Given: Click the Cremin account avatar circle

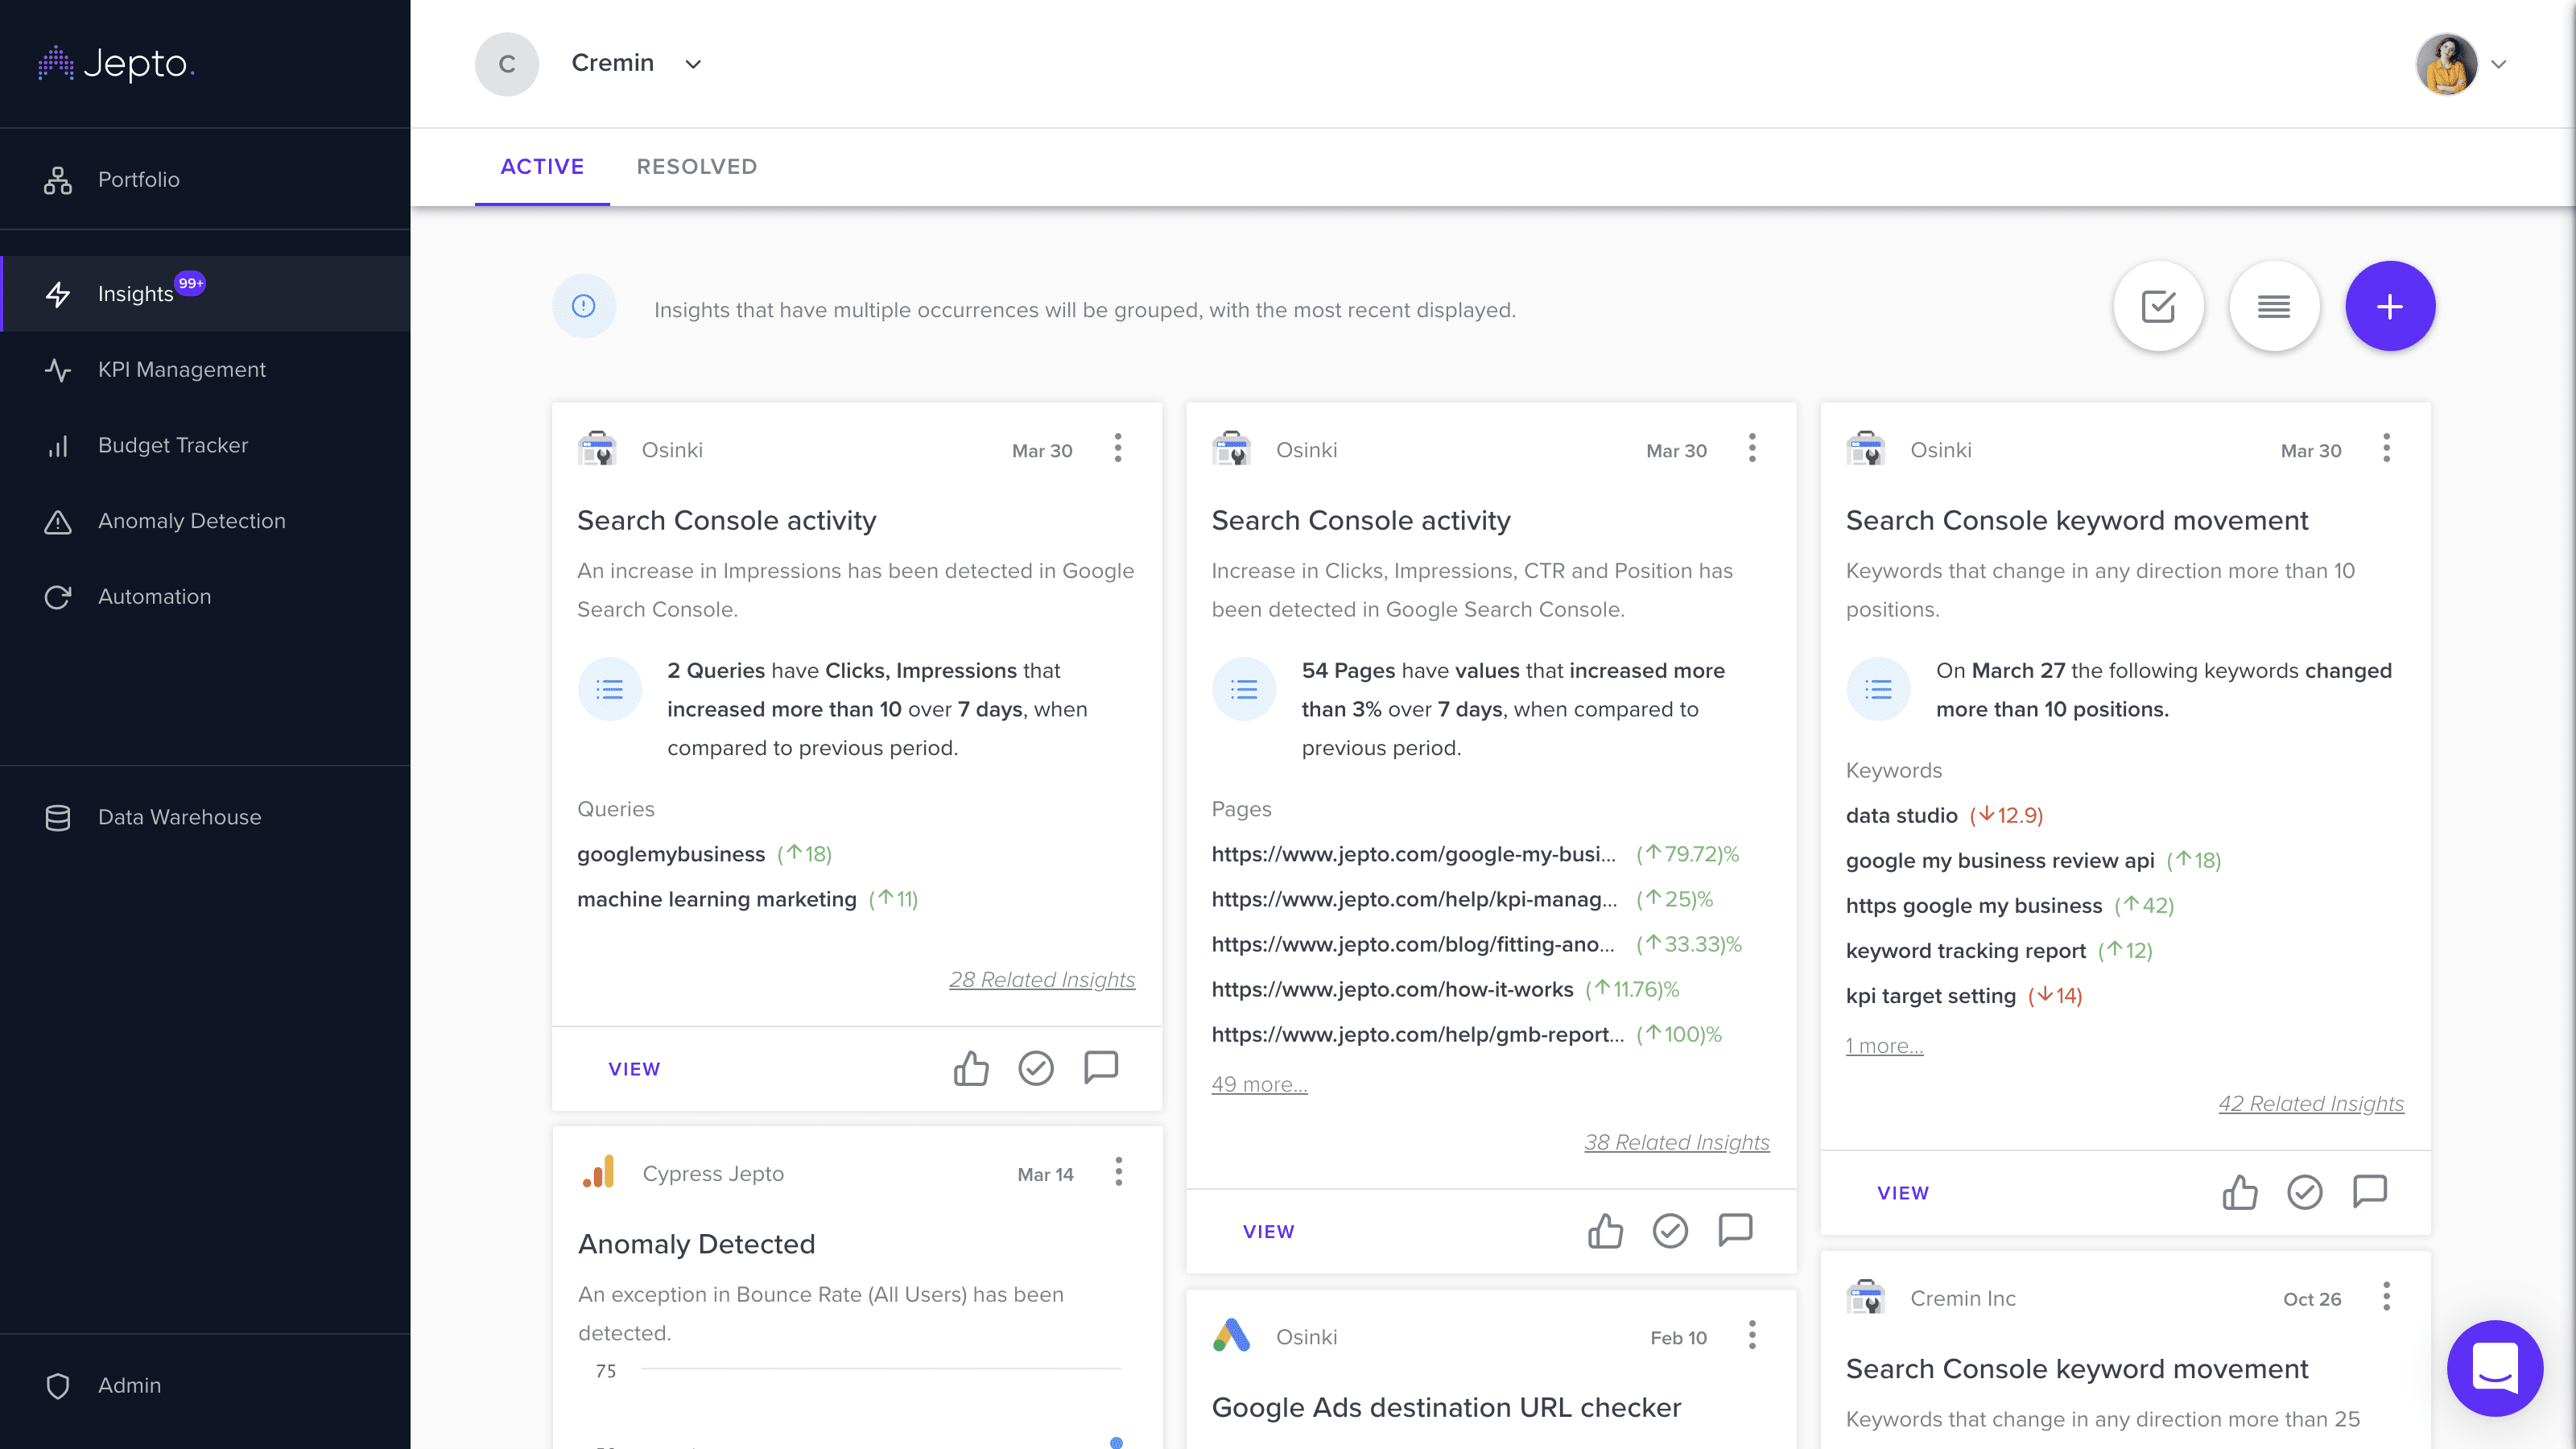Looking at the screenshot, I should [507, 64].
